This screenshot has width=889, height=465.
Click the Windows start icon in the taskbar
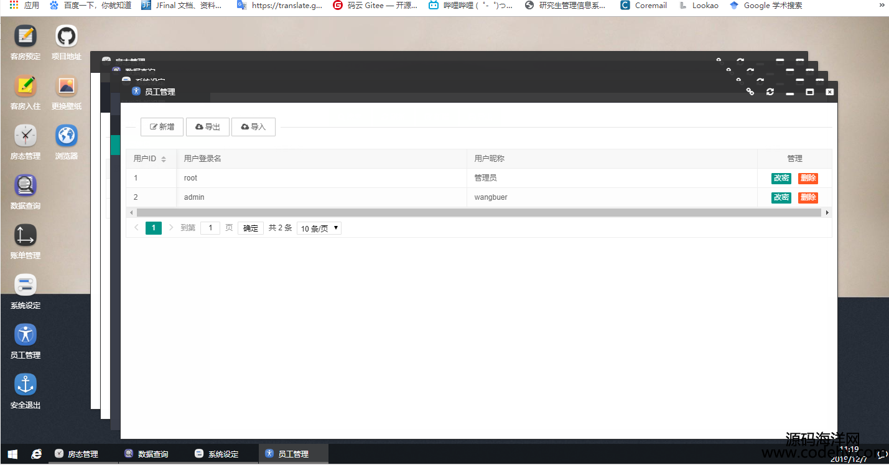[12, 454]
